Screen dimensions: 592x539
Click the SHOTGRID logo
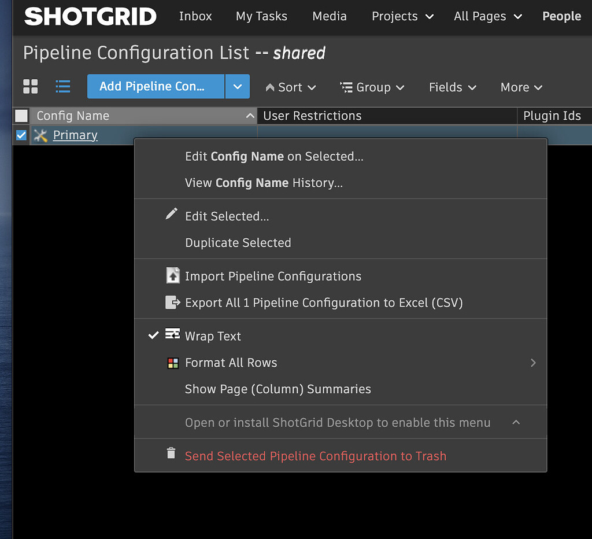pos(90,17)
